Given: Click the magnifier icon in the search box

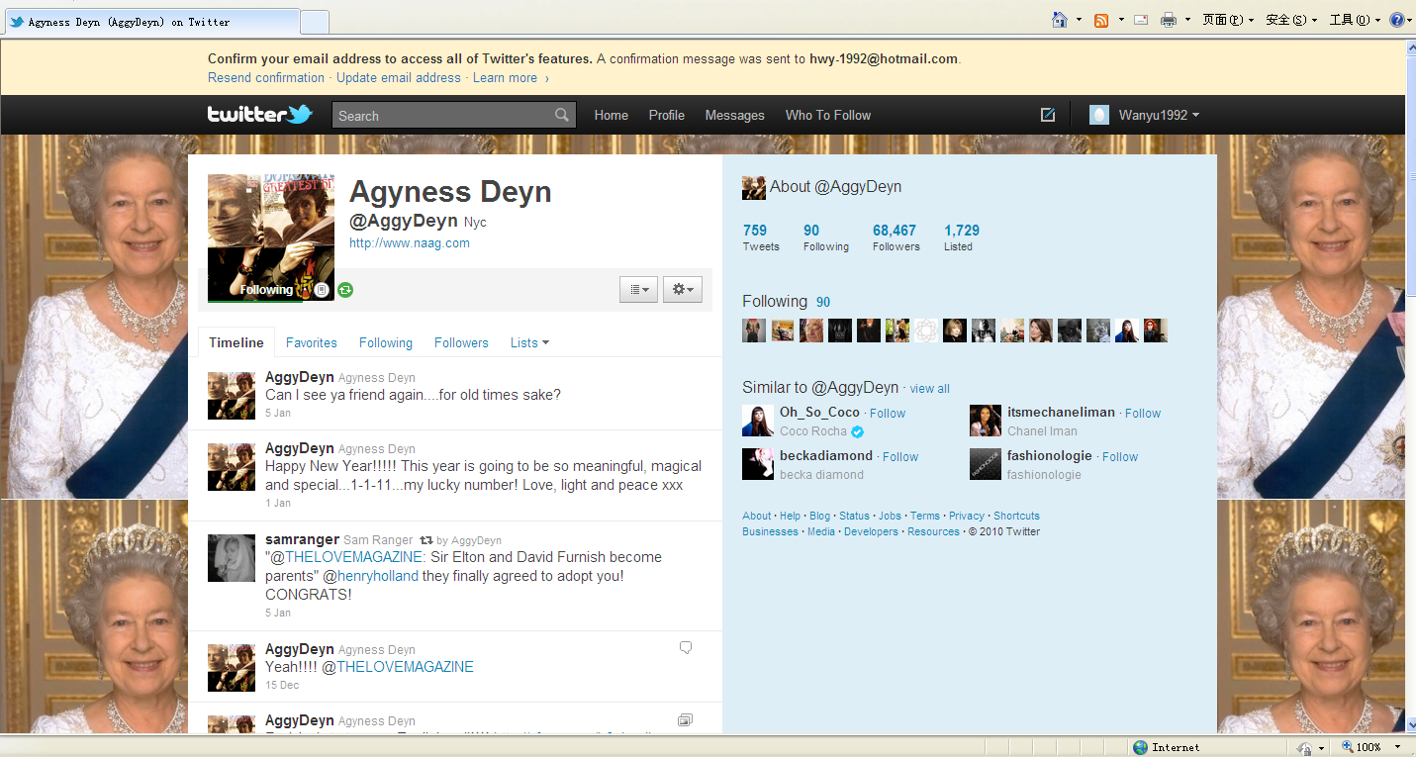Looking at the screenshot, I should pyautogui.click(x=562, y=115).
